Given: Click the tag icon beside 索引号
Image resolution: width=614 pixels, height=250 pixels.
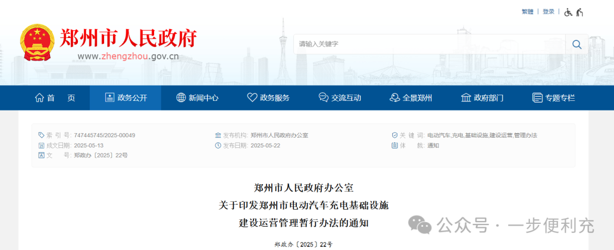Looking at the screenshot, I should pyautogui.click(x=42, y=135).
